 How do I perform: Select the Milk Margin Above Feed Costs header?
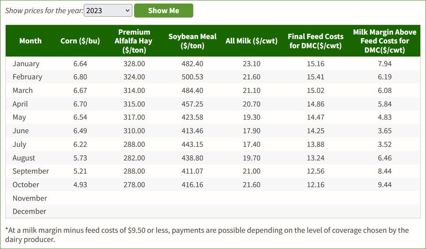click(x=385, y=41)
